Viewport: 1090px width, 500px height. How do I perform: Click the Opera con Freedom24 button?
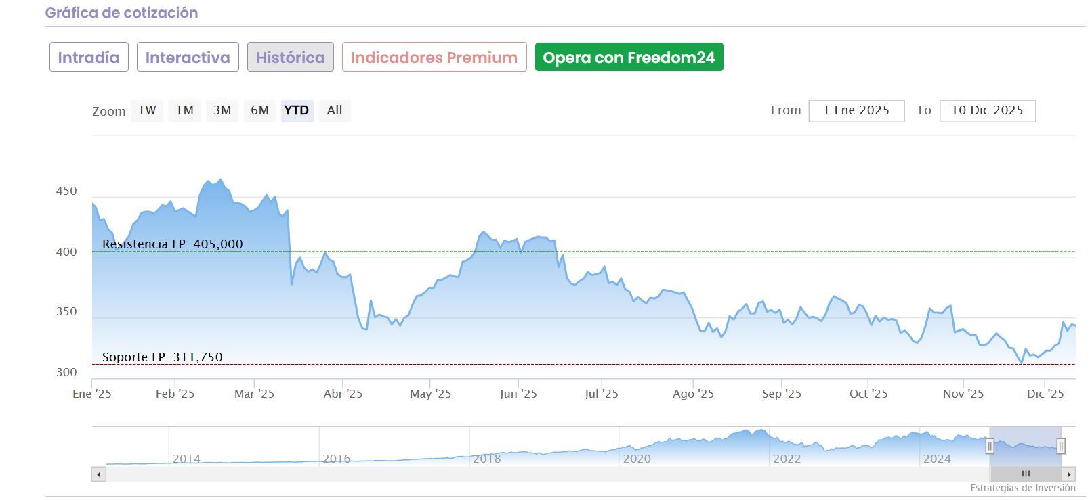(629, 58)
